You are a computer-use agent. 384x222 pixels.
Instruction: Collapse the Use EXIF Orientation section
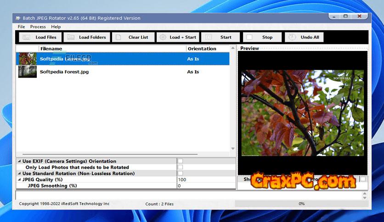[19, 161]
